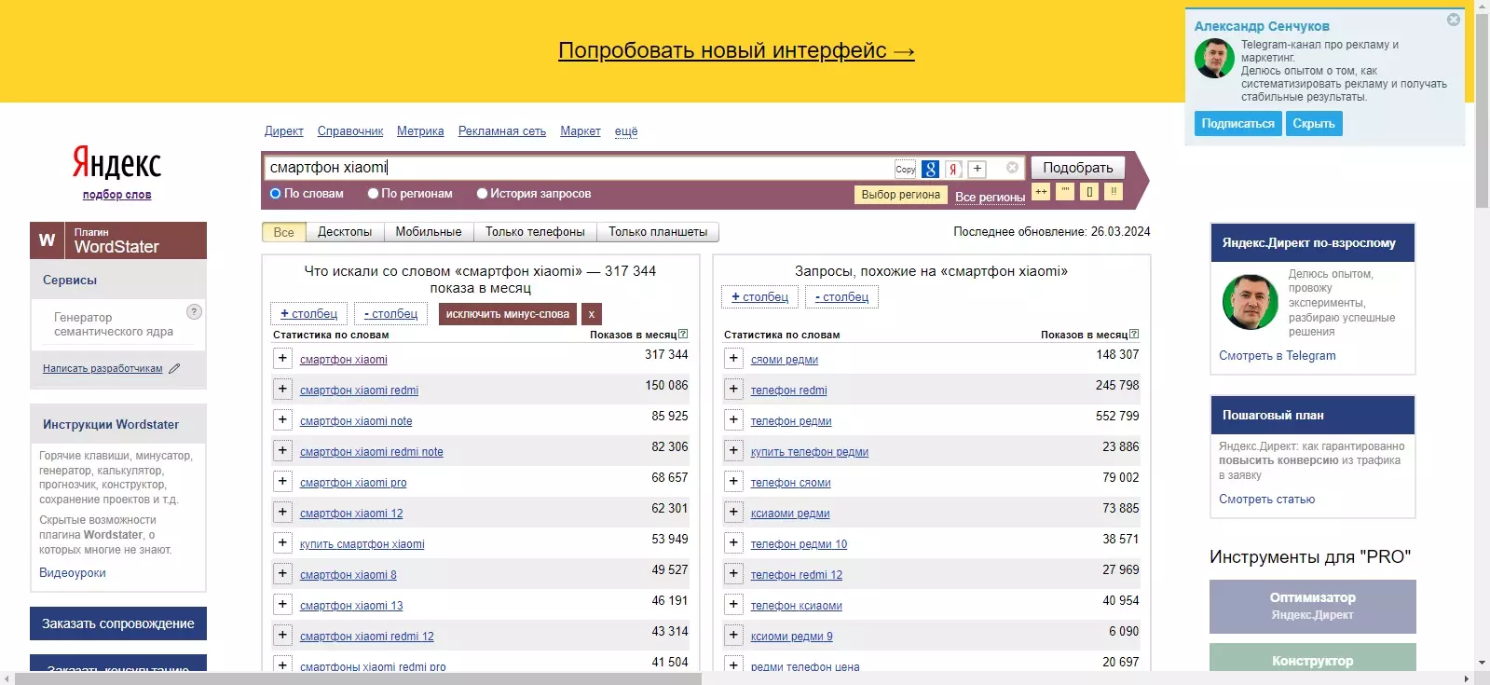Select the История запросов radio button

482,194
